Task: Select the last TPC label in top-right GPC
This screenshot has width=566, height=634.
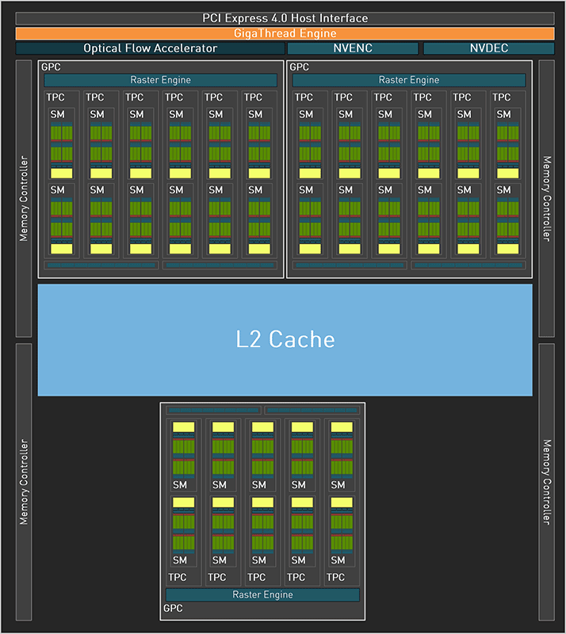Action: point(502,97)
